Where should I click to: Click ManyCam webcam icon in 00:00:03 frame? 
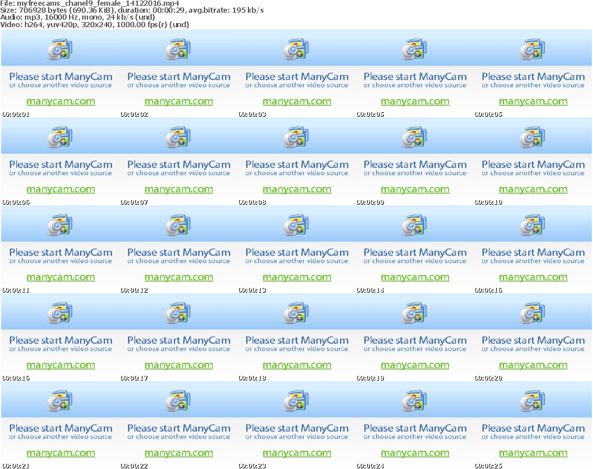coord(296,49)
